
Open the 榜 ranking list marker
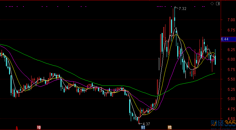170,128
